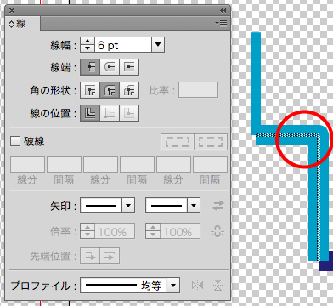Viewport: 333px width, 306px height.
Task: Open the stroke panel options menu
Action: [x=221, y=23]
